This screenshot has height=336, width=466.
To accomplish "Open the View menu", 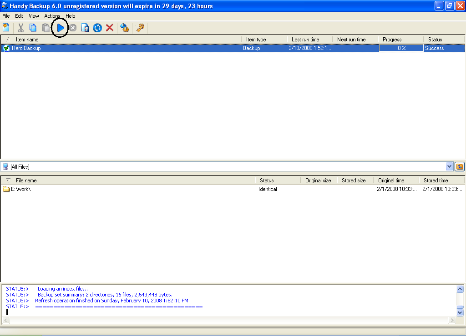I will click(x=34, y=16).
